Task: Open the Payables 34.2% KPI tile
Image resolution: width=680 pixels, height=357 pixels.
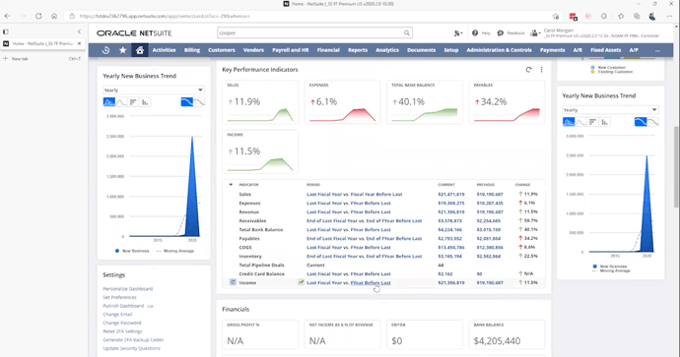Action: click(x=507, y=102)
